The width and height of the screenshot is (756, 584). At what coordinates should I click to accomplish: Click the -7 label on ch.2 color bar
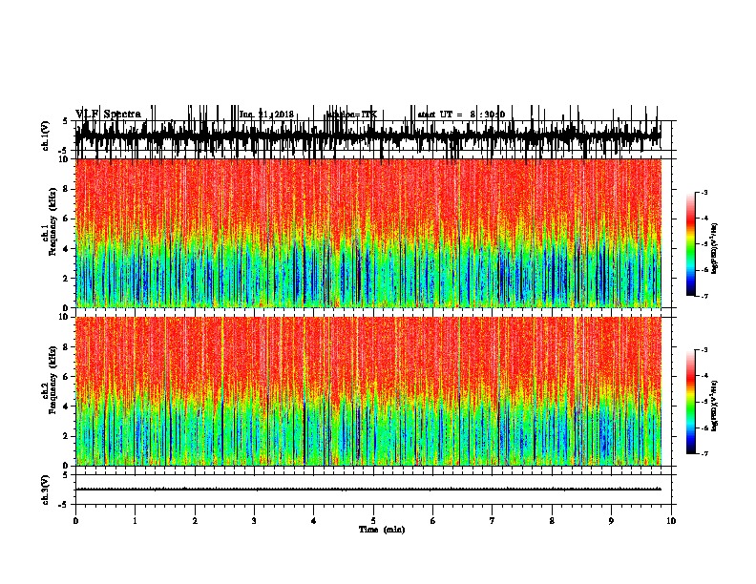click(x=703, y=453)
